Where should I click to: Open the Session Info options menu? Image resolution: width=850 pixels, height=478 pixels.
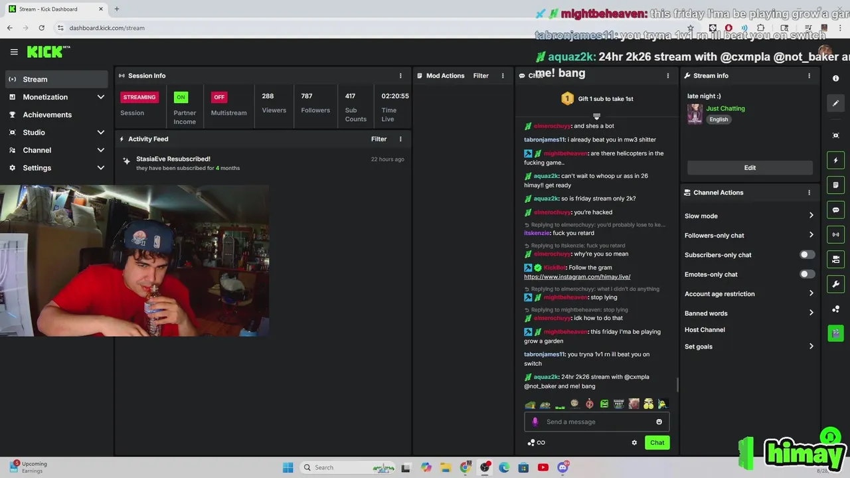400,76
